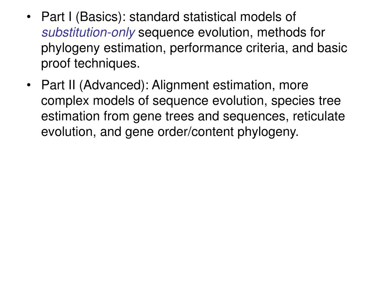The height and width of the screenshot is (291, 388).
Task: Click the blue italic 'substitution-only' text
Action: click(x=88, y=33)
